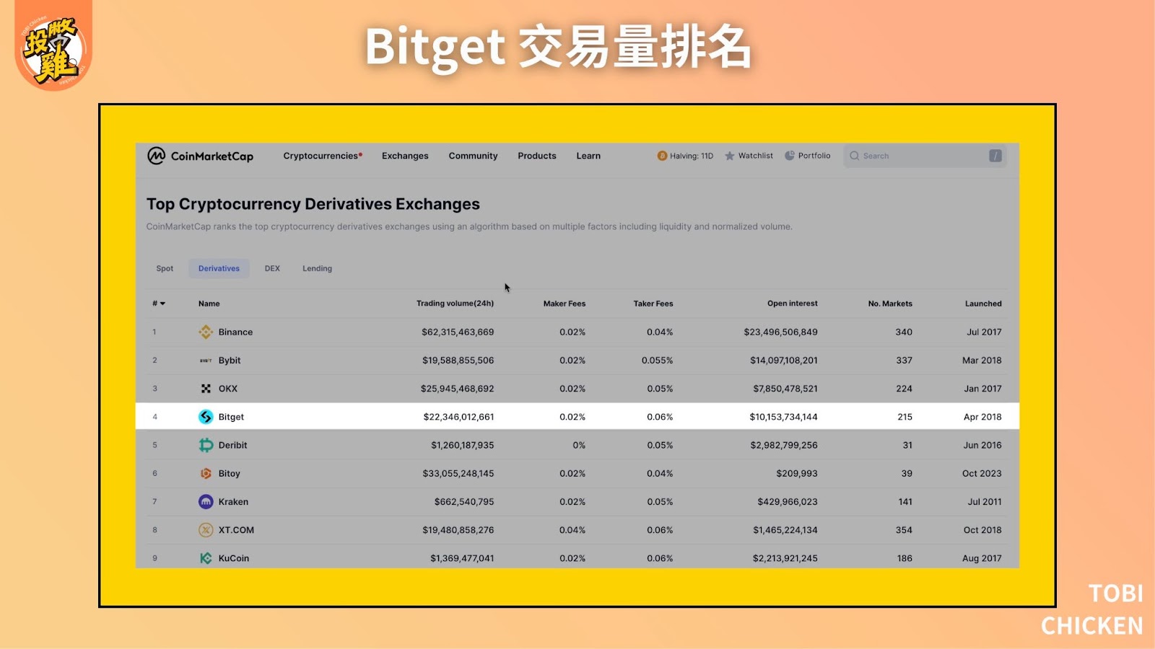Click the Bitoy exchange logo
The height and width of the screenshot is (649, 1155).
206,474
